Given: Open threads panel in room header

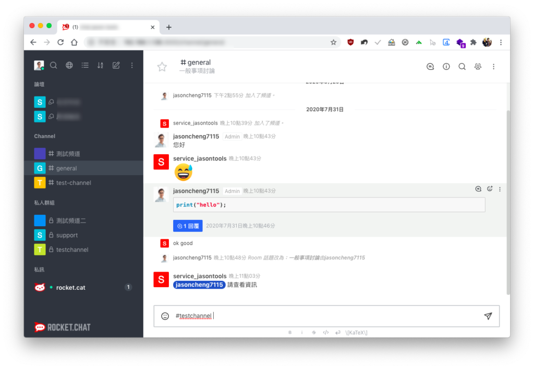Looking at the screenshot, I should point(430,66).
